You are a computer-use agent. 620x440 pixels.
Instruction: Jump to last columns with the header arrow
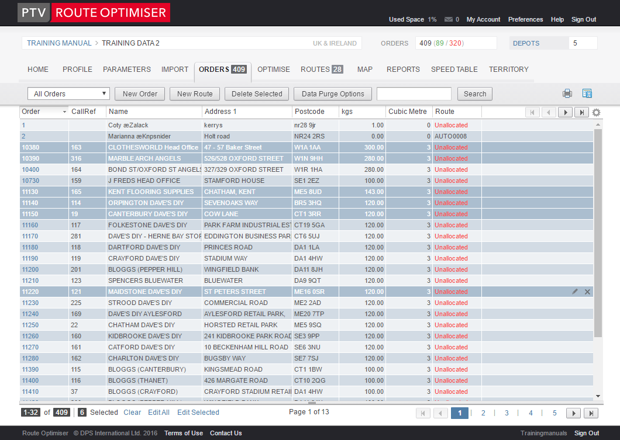click(581, 113)
